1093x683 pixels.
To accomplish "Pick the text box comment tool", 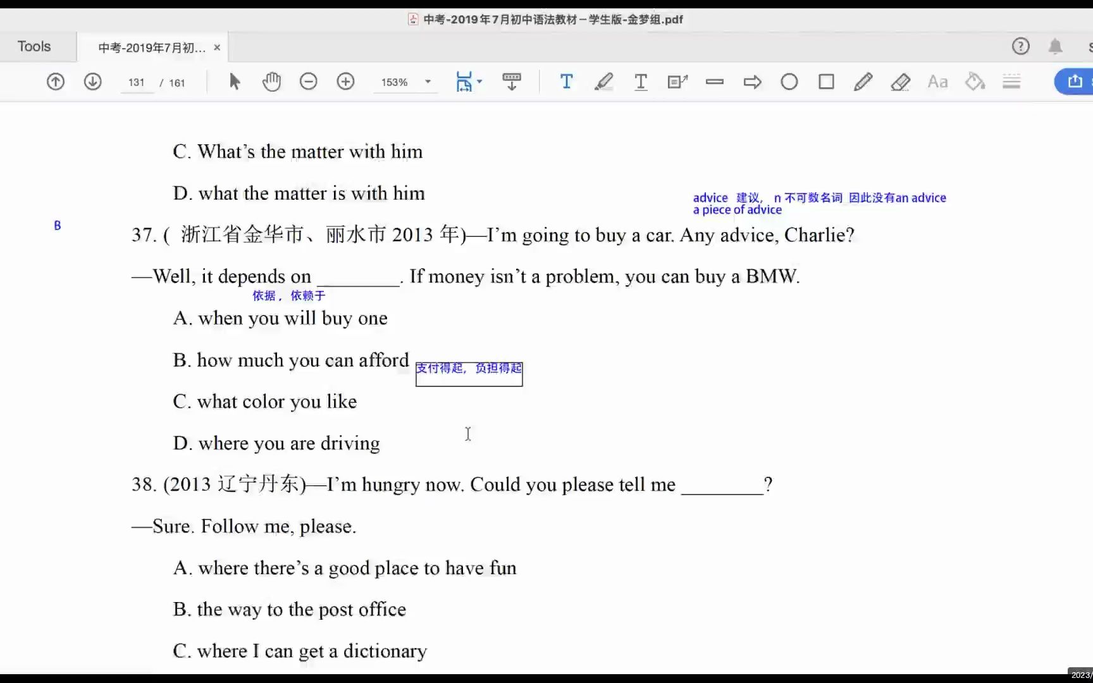I will click(677, 82).
